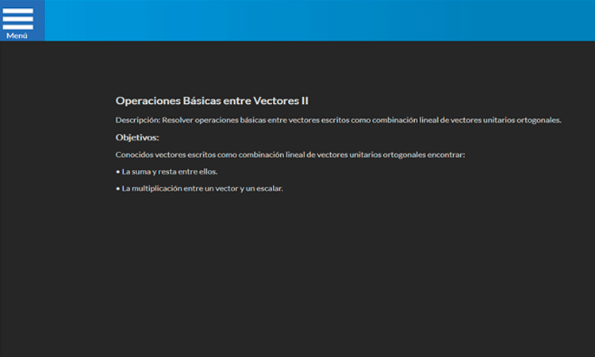Click the bullet dot before 'La suma'
This screenshot has width=595, height=357.
pos(117,172)
